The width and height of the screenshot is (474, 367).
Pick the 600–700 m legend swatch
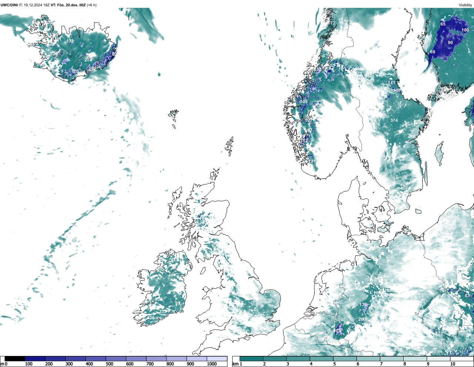click(136, 358)
